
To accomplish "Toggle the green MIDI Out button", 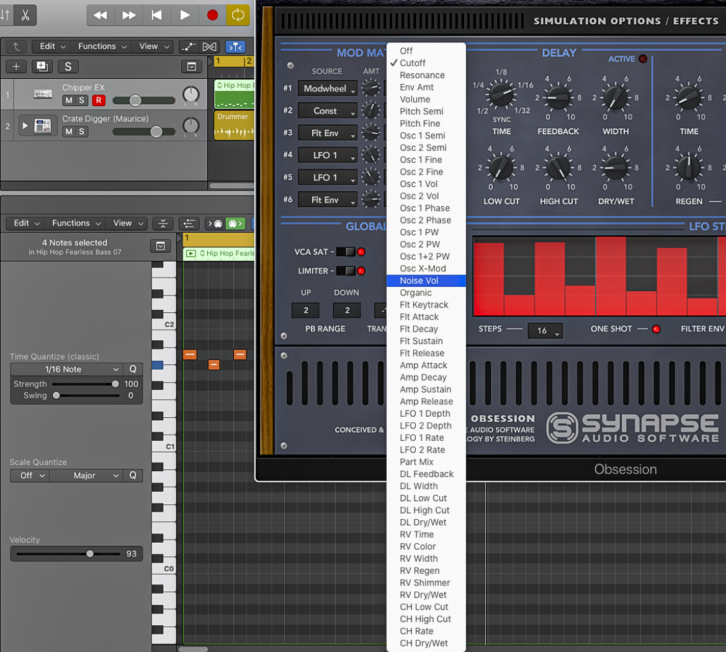I will pos(235,224).
